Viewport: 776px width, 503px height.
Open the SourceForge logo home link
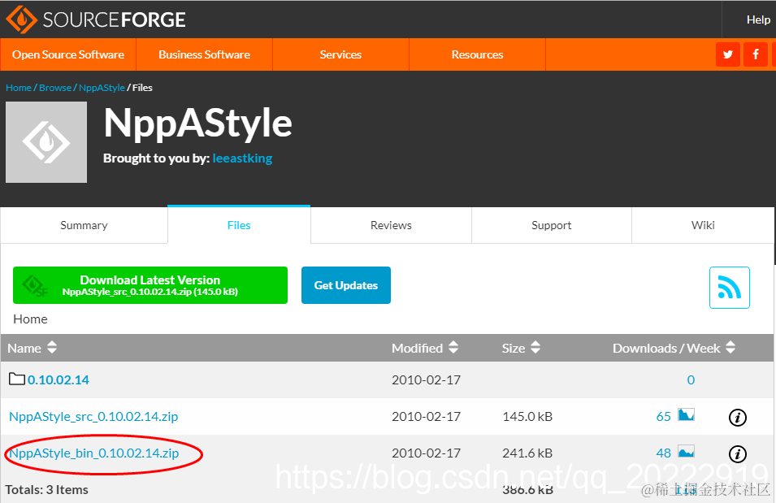pyautogui.click(x=96, y=20)
